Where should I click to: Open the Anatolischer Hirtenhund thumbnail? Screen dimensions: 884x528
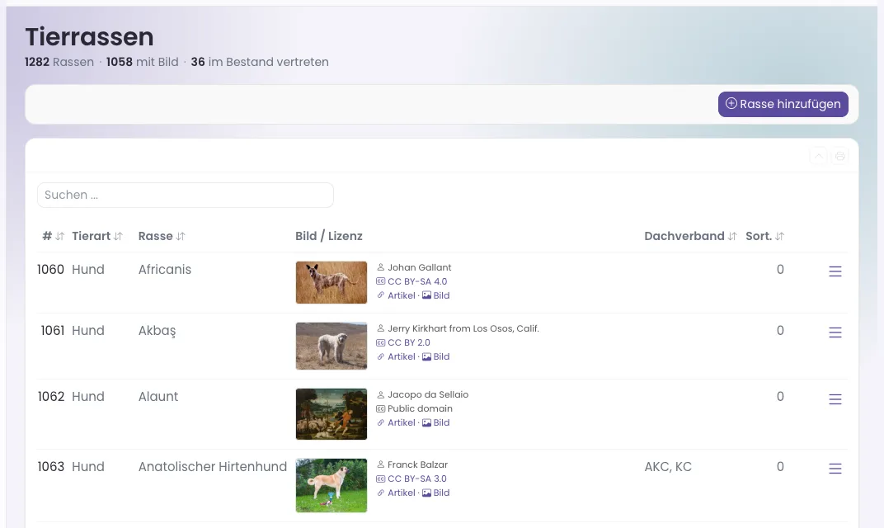(331, 485)
